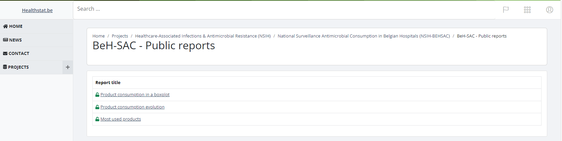The image size is (562, 141).
Task: Open National Surveillance Antimicrobial Consumption breadcrumb
Action: click(x=363, y=36)
